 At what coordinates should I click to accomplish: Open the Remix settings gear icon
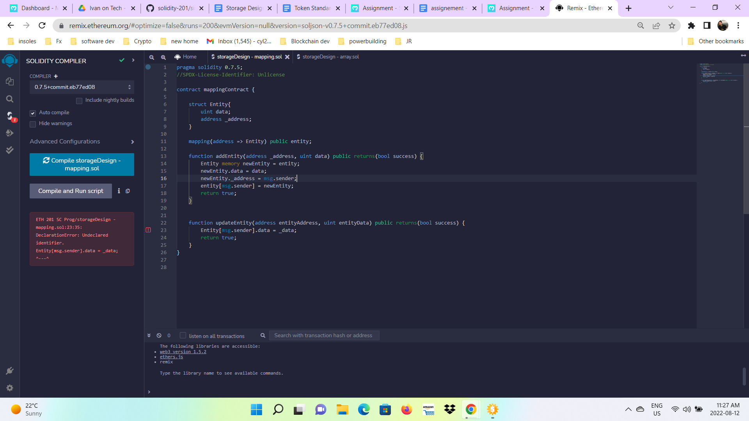click(x=10, y=388)
